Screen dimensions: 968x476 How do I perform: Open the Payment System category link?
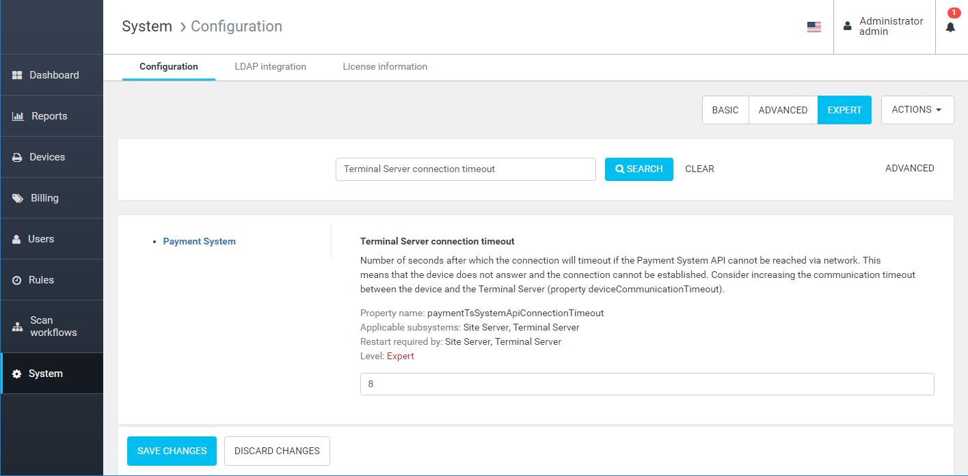[x=199, y=241]
